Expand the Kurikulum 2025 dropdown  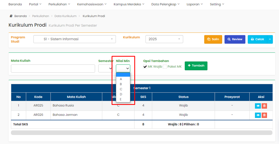point(164,39)
